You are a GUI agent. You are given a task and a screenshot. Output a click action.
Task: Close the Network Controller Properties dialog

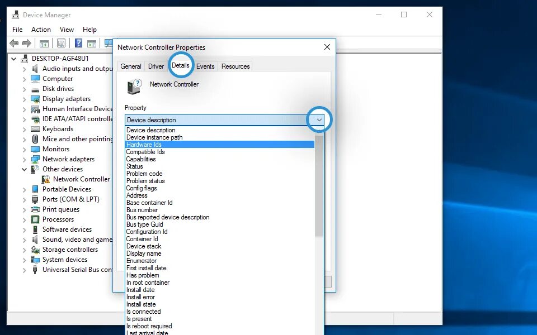click(327, 47)
